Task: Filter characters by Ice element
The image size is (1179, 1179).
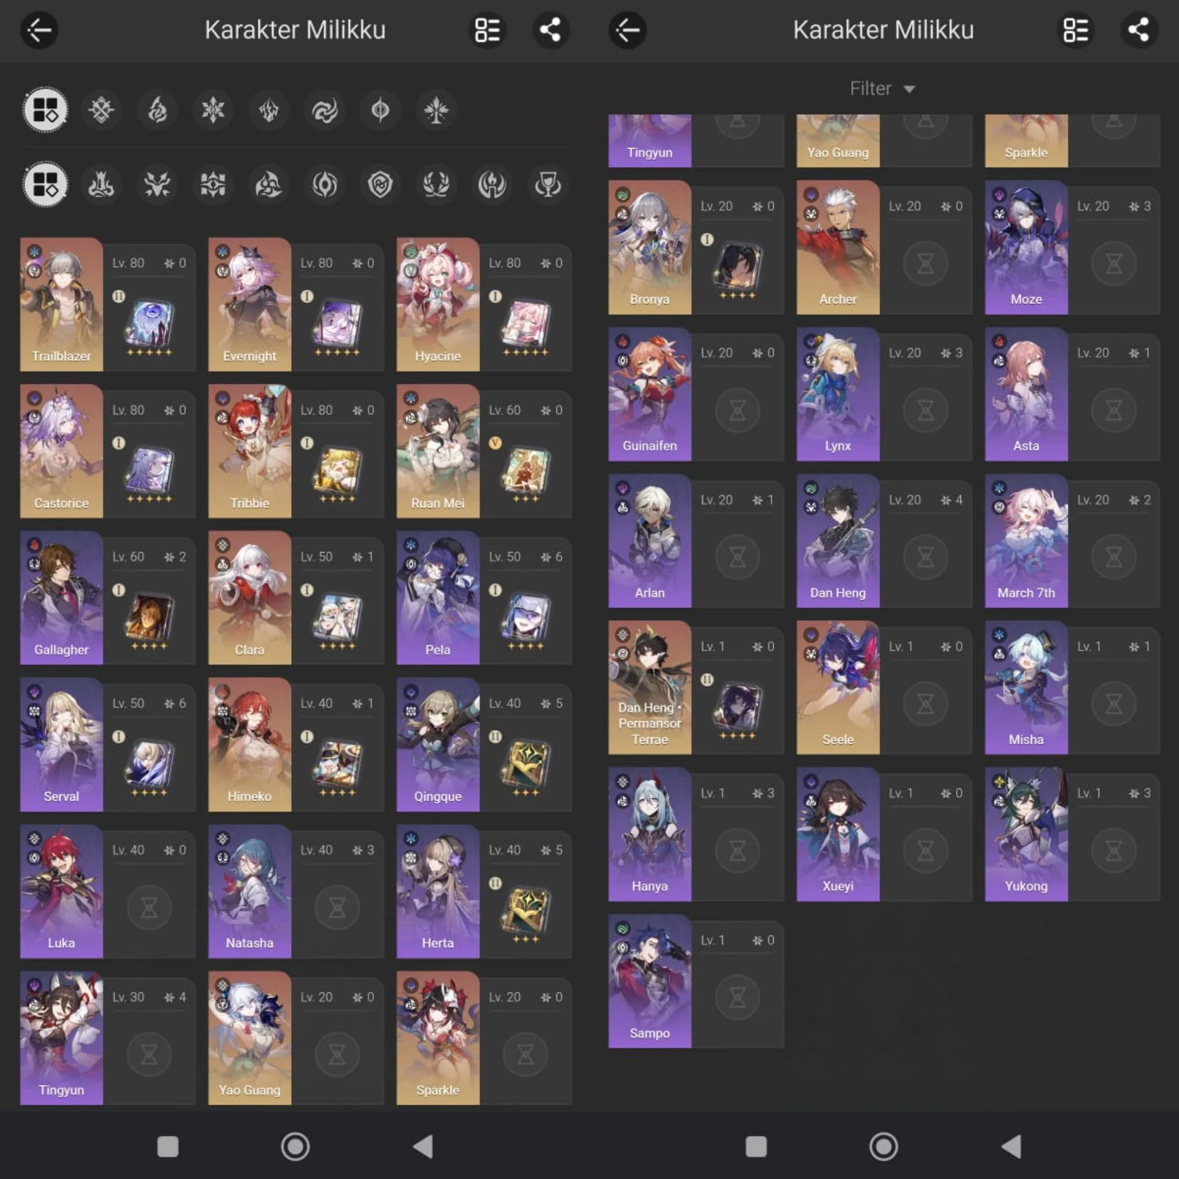Action: click(x=213, y=111)
